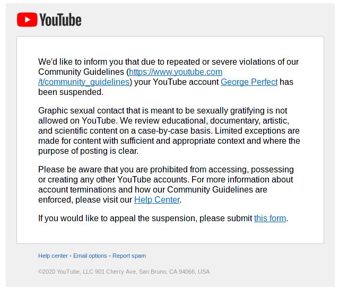Viewport: 339px width, 288px height.
Task: Visit the Help Center link in message body
Action: coord(157,200)
